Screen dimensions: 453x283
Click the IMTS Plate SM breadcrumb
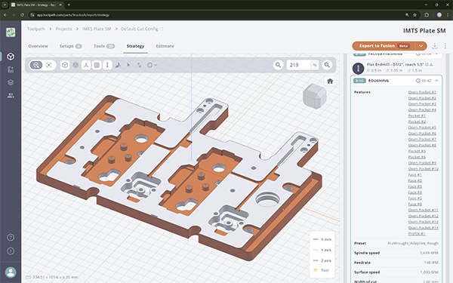pos(97,29)
